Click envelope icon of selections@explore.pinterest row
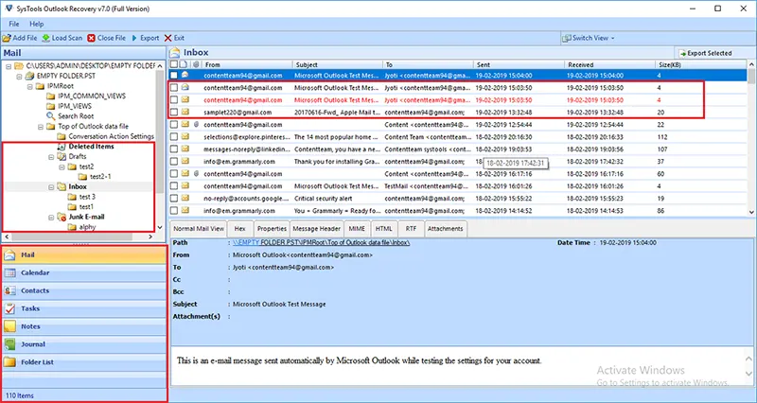Viewport: 757px width, 403px height. click(x=185, y=136)
